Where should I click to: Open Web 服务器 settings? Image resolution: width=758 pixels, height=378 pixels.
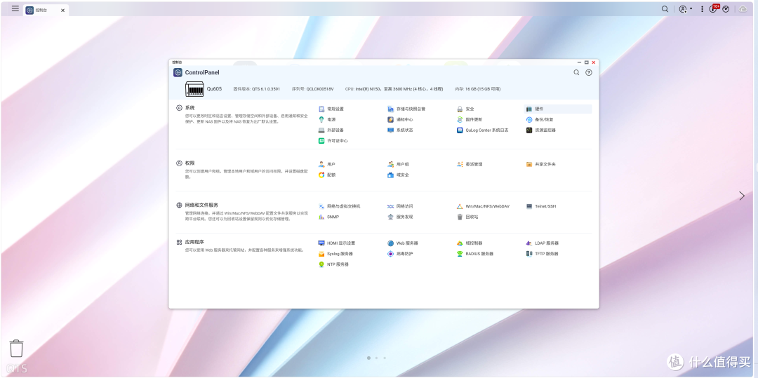[403, 243]
